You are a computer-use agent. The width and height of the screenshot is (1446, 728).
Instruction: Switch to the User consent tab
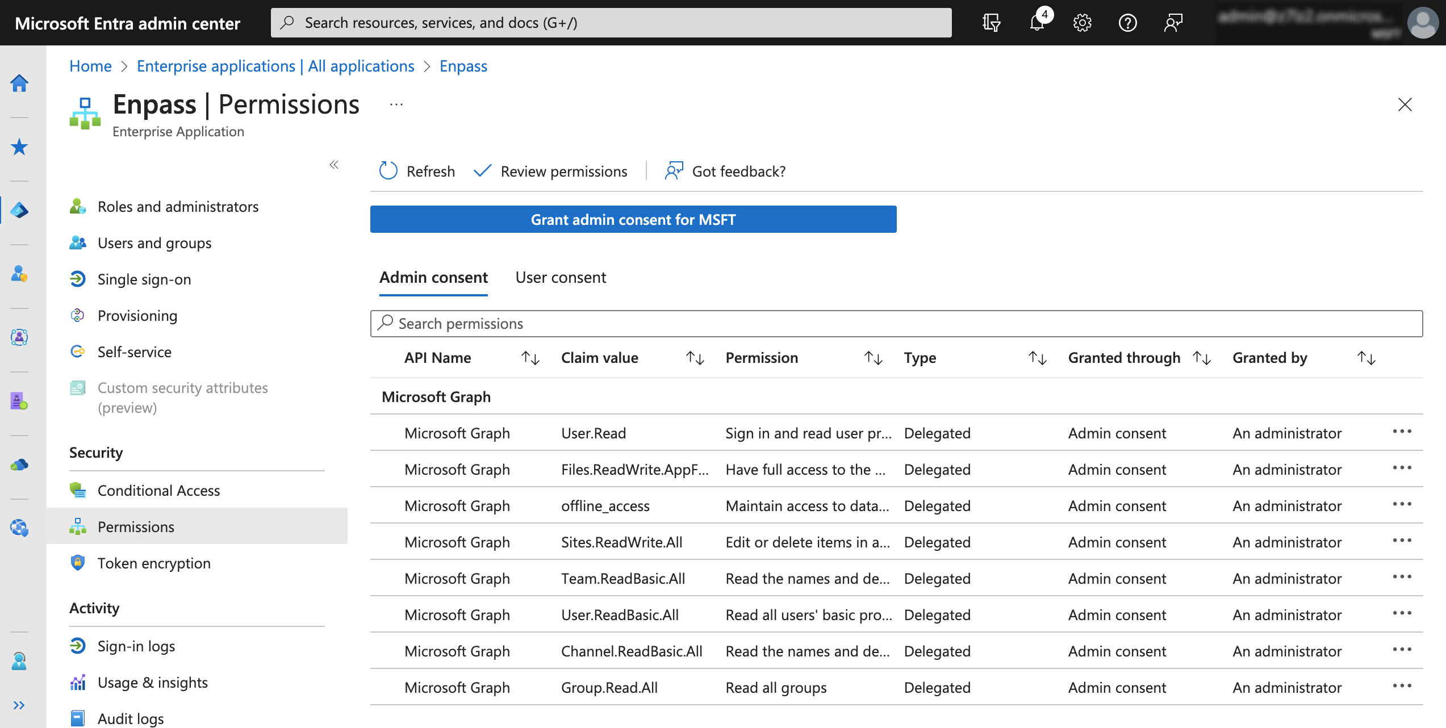pyautogui.click(x=560, y=278)
